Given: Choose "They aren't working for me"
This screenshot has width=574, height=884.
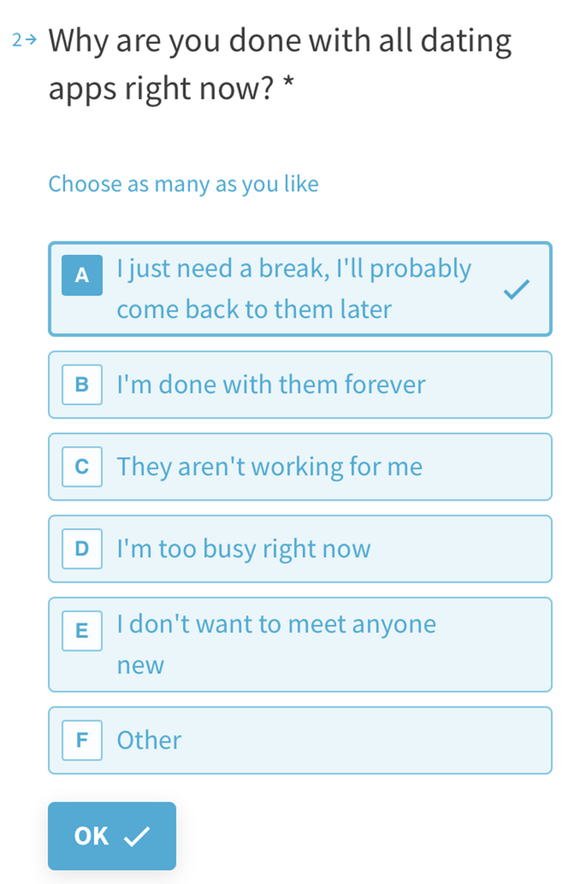Looking at the screenshot, I should [299, 467].
